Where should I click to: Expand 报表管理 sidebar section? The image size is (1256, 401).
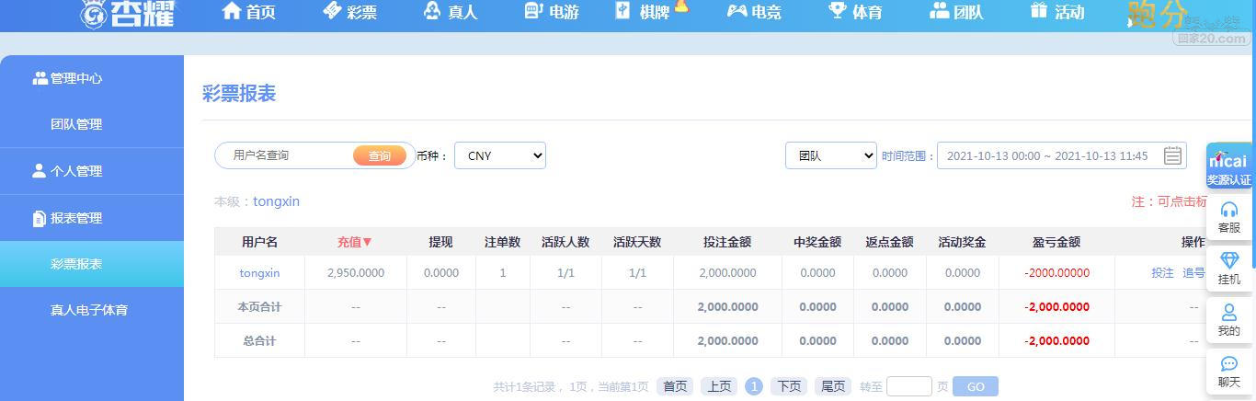point(92,218)
